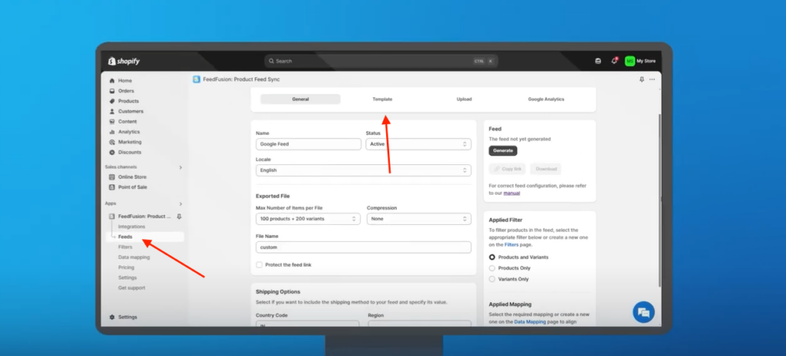
Task: Open FeedFusion: Product app in sidebar
Action: click(x=144, y=216)
